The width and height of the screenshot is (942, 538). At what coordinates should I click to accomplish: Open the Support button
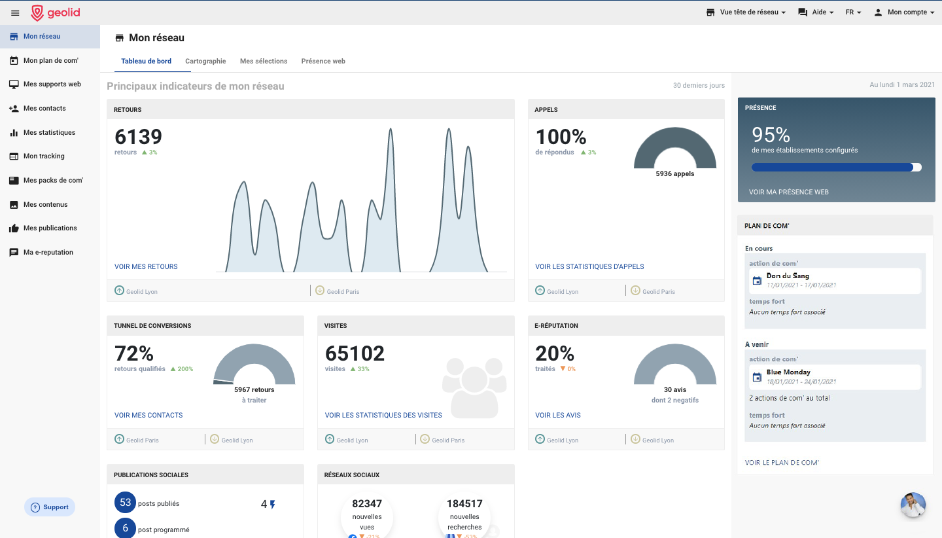click(x=50, y=507)
